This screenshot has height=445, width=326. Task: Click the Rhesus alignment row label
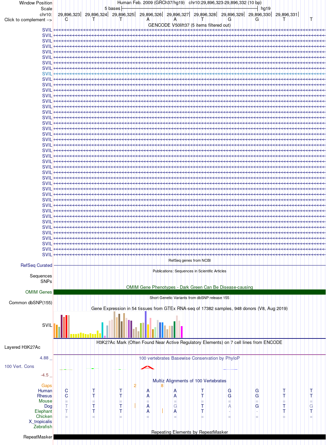click(x=45, y=396)
